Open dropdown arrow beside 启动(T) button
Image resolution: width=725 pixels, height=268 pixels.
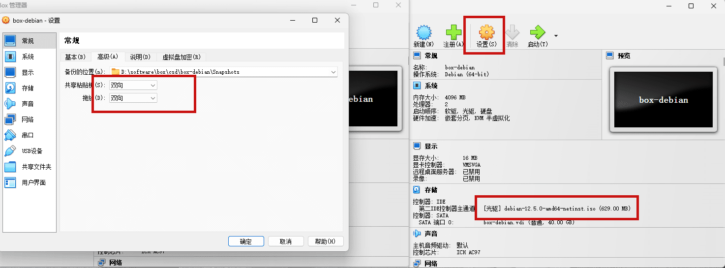(556, 36)
